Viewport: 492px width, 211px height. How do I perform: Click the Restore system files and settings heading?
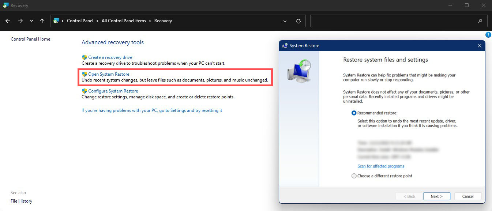[386, 60]
